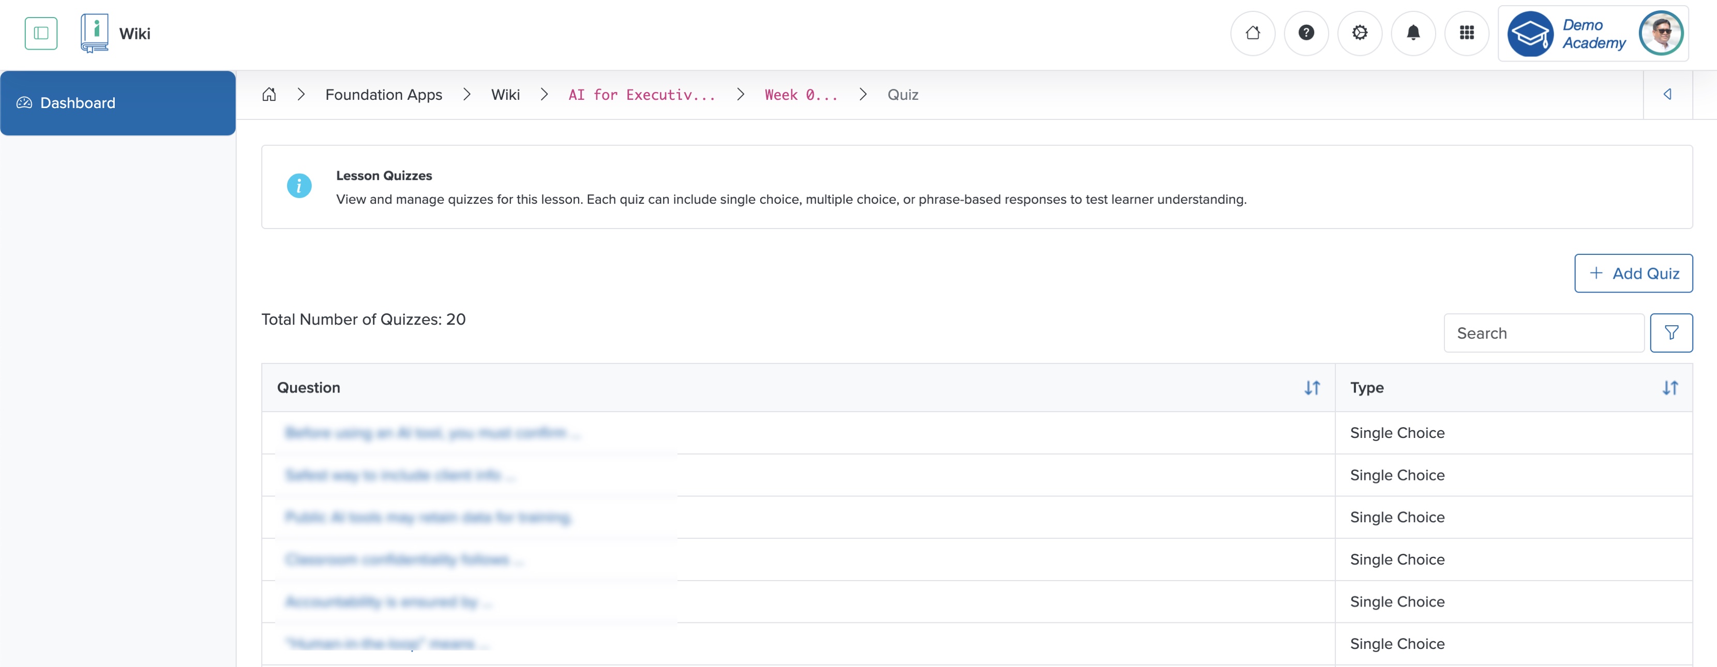Open the settings gear icon

point(1360,33)
